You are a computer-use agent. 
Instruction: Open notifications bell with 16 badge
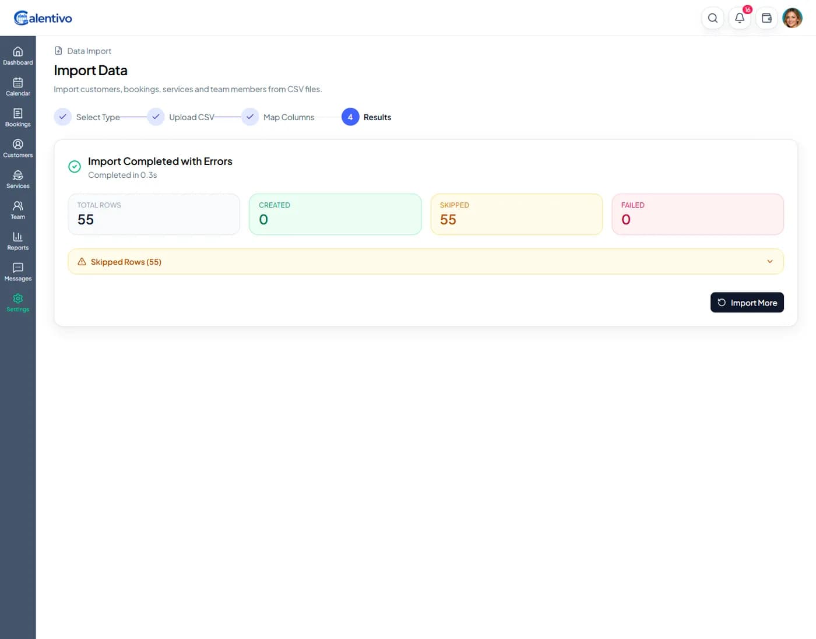(740, 18)
